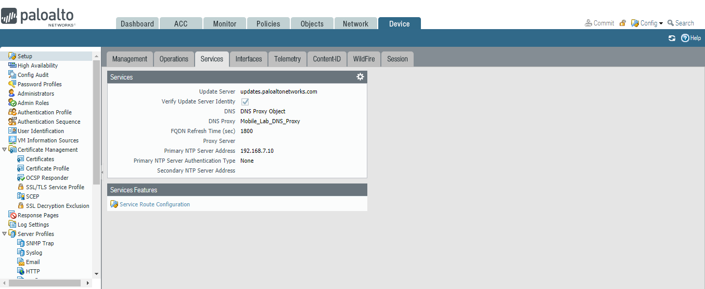Open the ACC tab
Viewport: 705px width, 289px height.
(x=181, y=23)
